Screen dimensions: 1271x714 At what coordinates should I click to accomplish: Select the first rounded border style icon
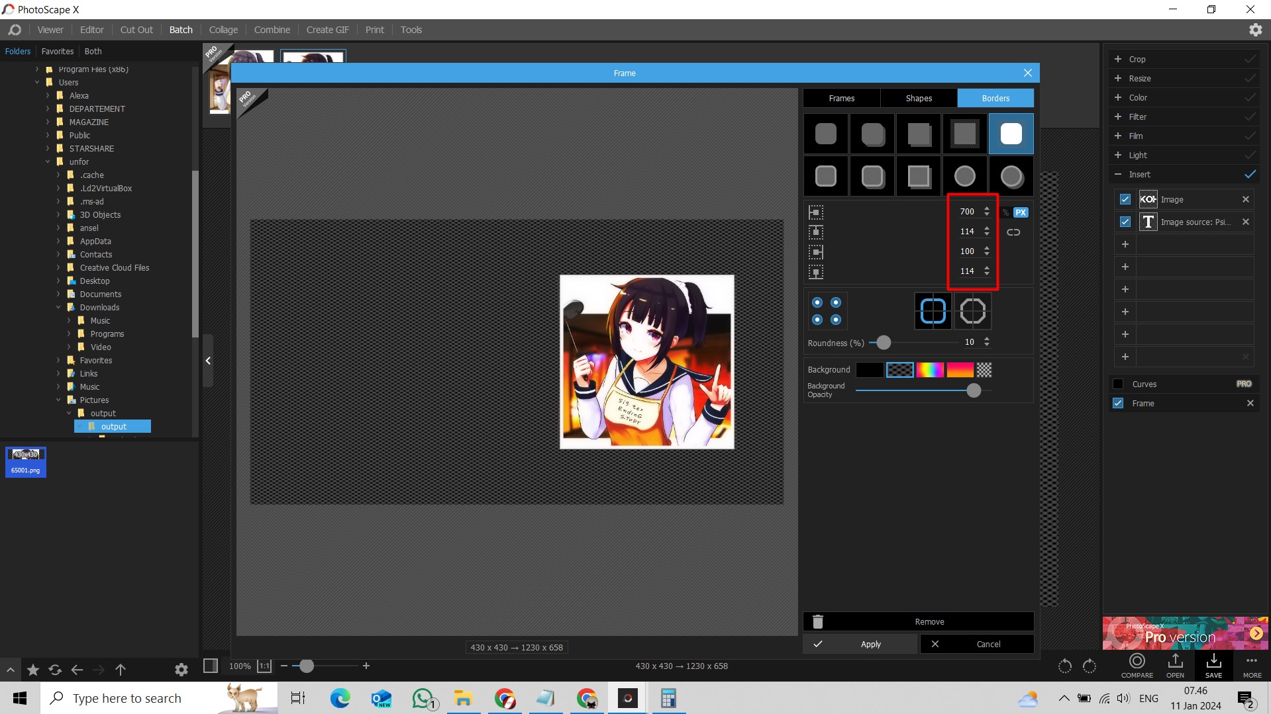pos(825,134)
